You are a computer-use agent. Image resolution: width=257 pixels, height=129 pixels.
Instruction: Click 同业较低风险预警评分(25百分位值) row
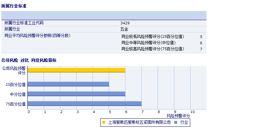(162, 37)
